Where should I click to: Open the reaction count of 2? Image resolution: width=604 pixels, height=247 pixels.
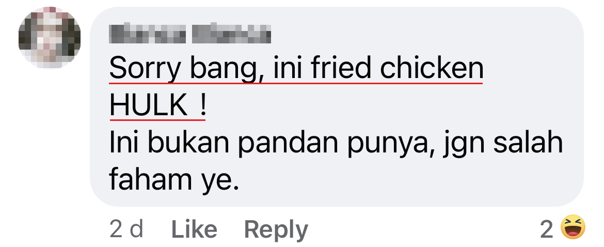coord(547,229)
